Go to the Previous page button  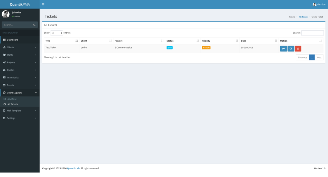coord(302,58)
